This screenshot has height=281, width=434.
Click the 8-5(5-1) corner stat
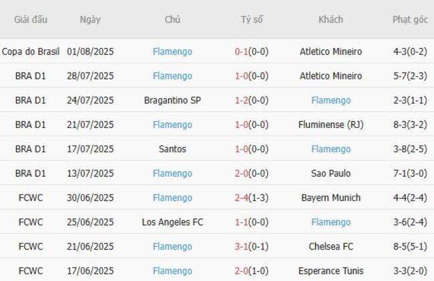tap(410, 246)
